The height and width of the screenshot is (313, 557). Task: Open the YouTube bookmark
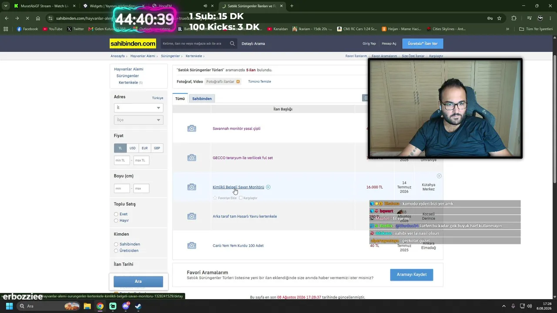click(52, 29)
